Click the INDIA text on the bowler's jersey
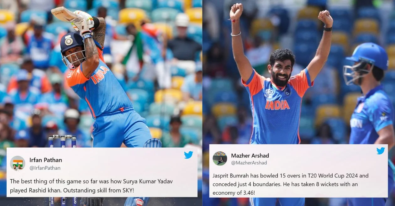Screen dimensions: 395x206 coord(277,105)
